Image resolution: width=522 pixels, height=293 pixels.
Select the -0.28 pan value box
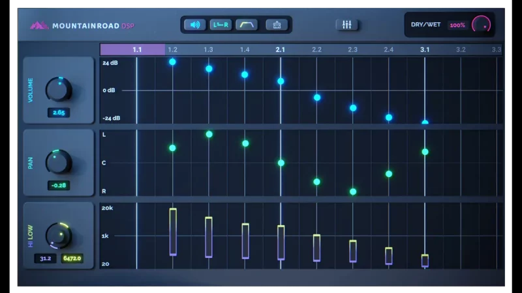[59, 186]
